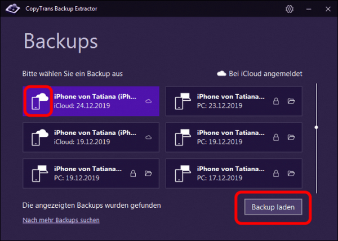Open the folder of the right-column PC 19.12.2019 backup

pos(291,137)
